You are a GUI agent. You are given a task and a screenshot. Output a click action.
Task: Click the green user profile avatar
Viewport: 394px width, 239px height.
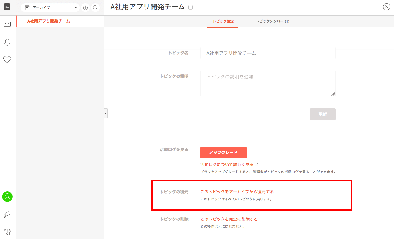tap(7, 197)
